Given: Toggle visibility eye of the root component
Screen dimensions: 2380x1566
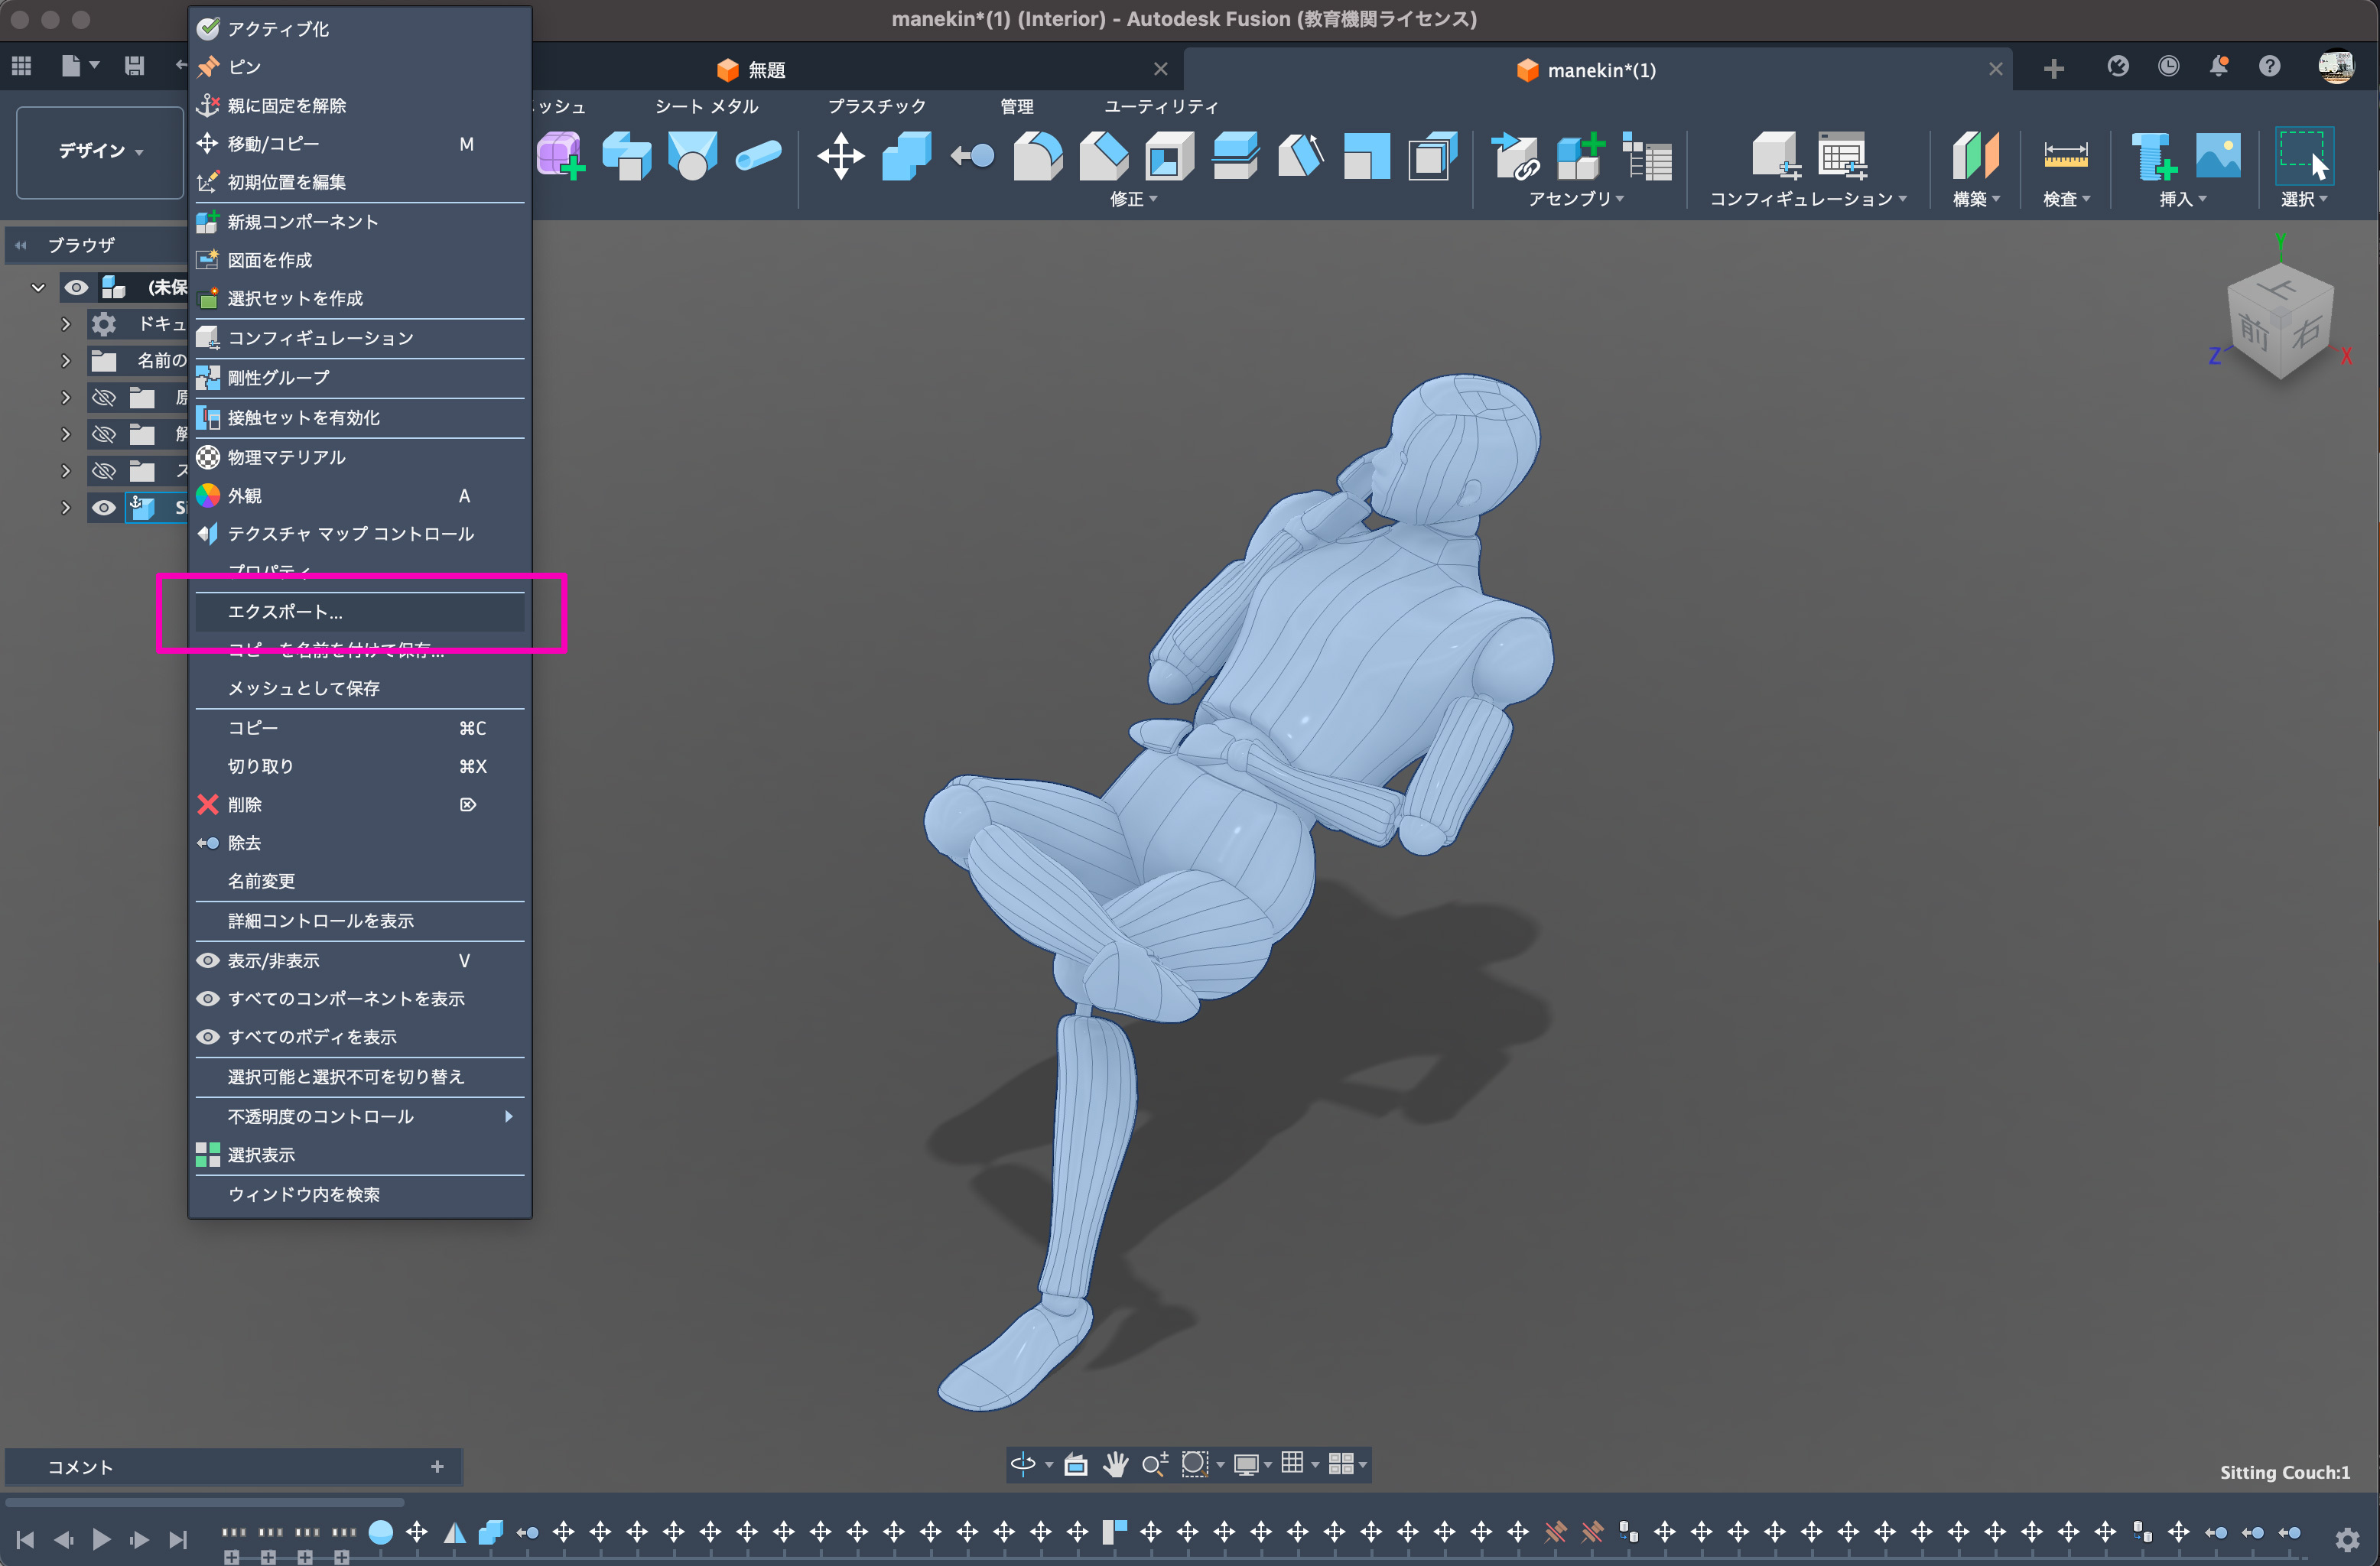Looking at the screenshot, I should [76, 288].
